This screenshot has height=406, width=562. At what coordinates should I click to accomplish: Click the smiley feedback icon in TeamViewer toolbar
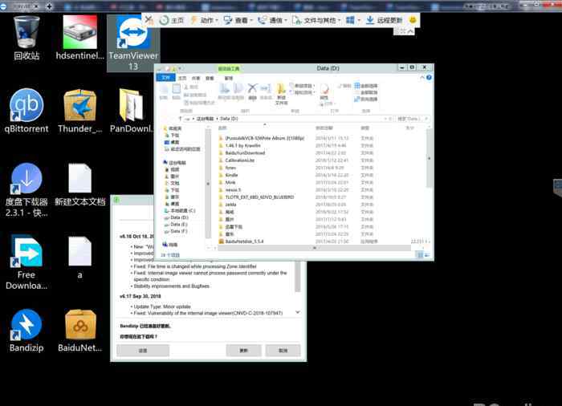[413, 20]
